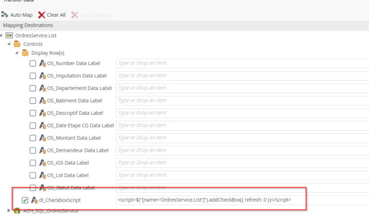This screenshot has width=369, height=219.
Task: Click the OS_Number Data Label icon
Action: (x=42, y=63)
